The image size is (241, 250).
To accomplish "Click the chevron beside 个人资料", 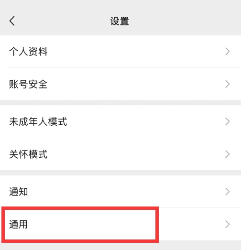I will (228, 52).
